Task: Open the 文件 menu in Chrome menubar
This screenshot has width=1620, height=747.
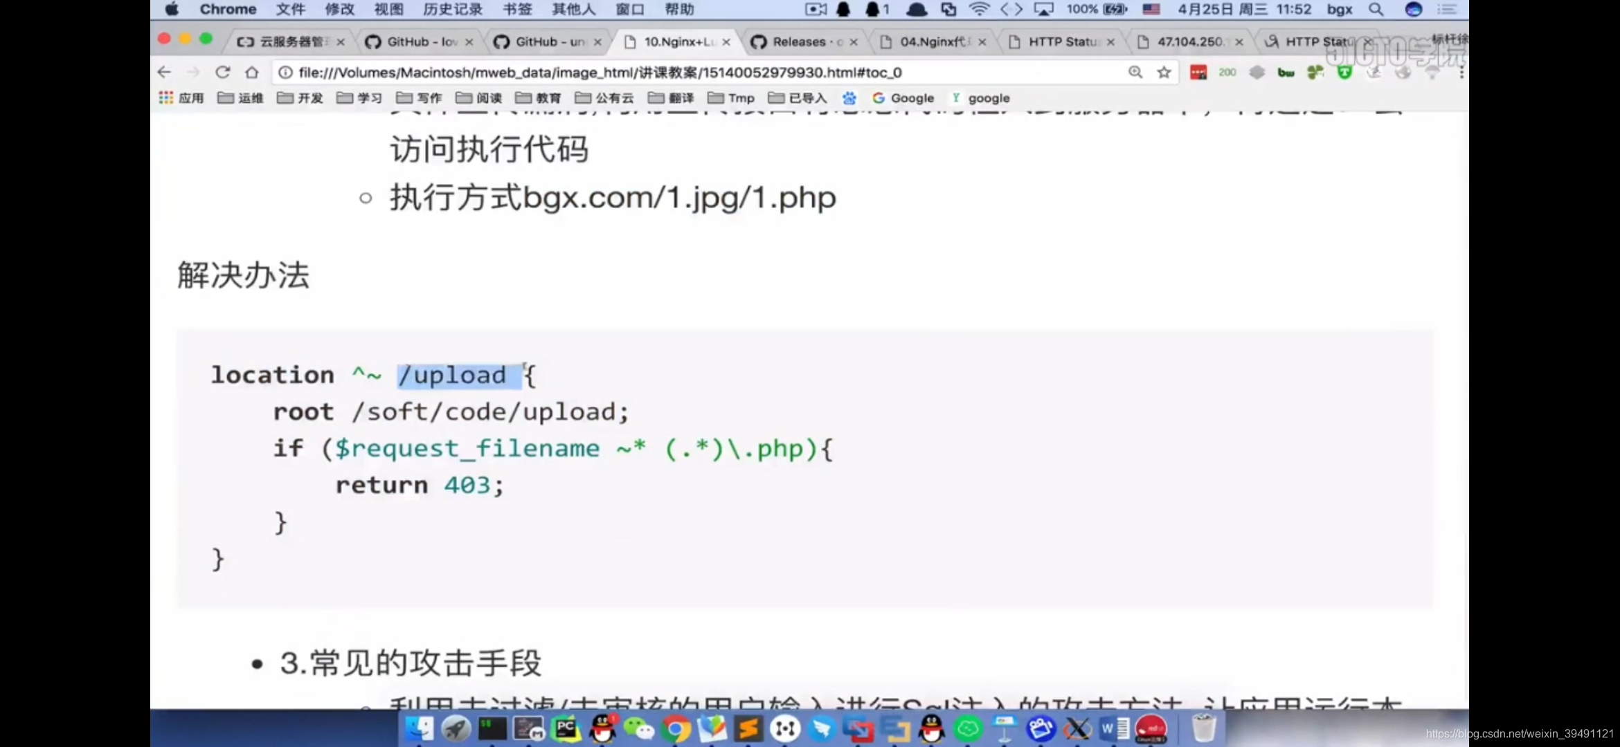Action: [x=289, y=9]
